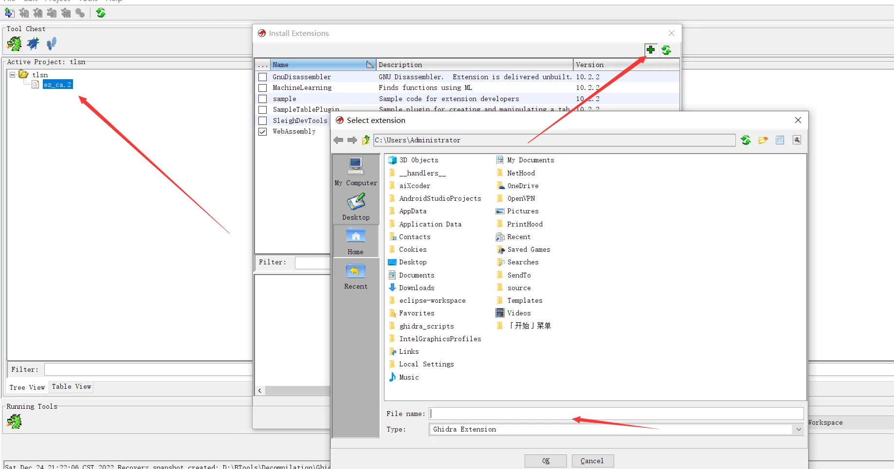Click the File name input field
The height and width of the screenshot is (469, 894).
point(616,414)
